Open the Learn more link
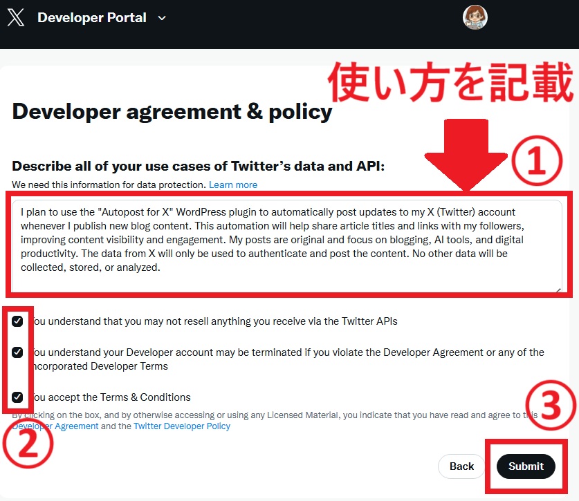Screen dimensions: 579x501 pyautogui.click(x=233, y=185)
